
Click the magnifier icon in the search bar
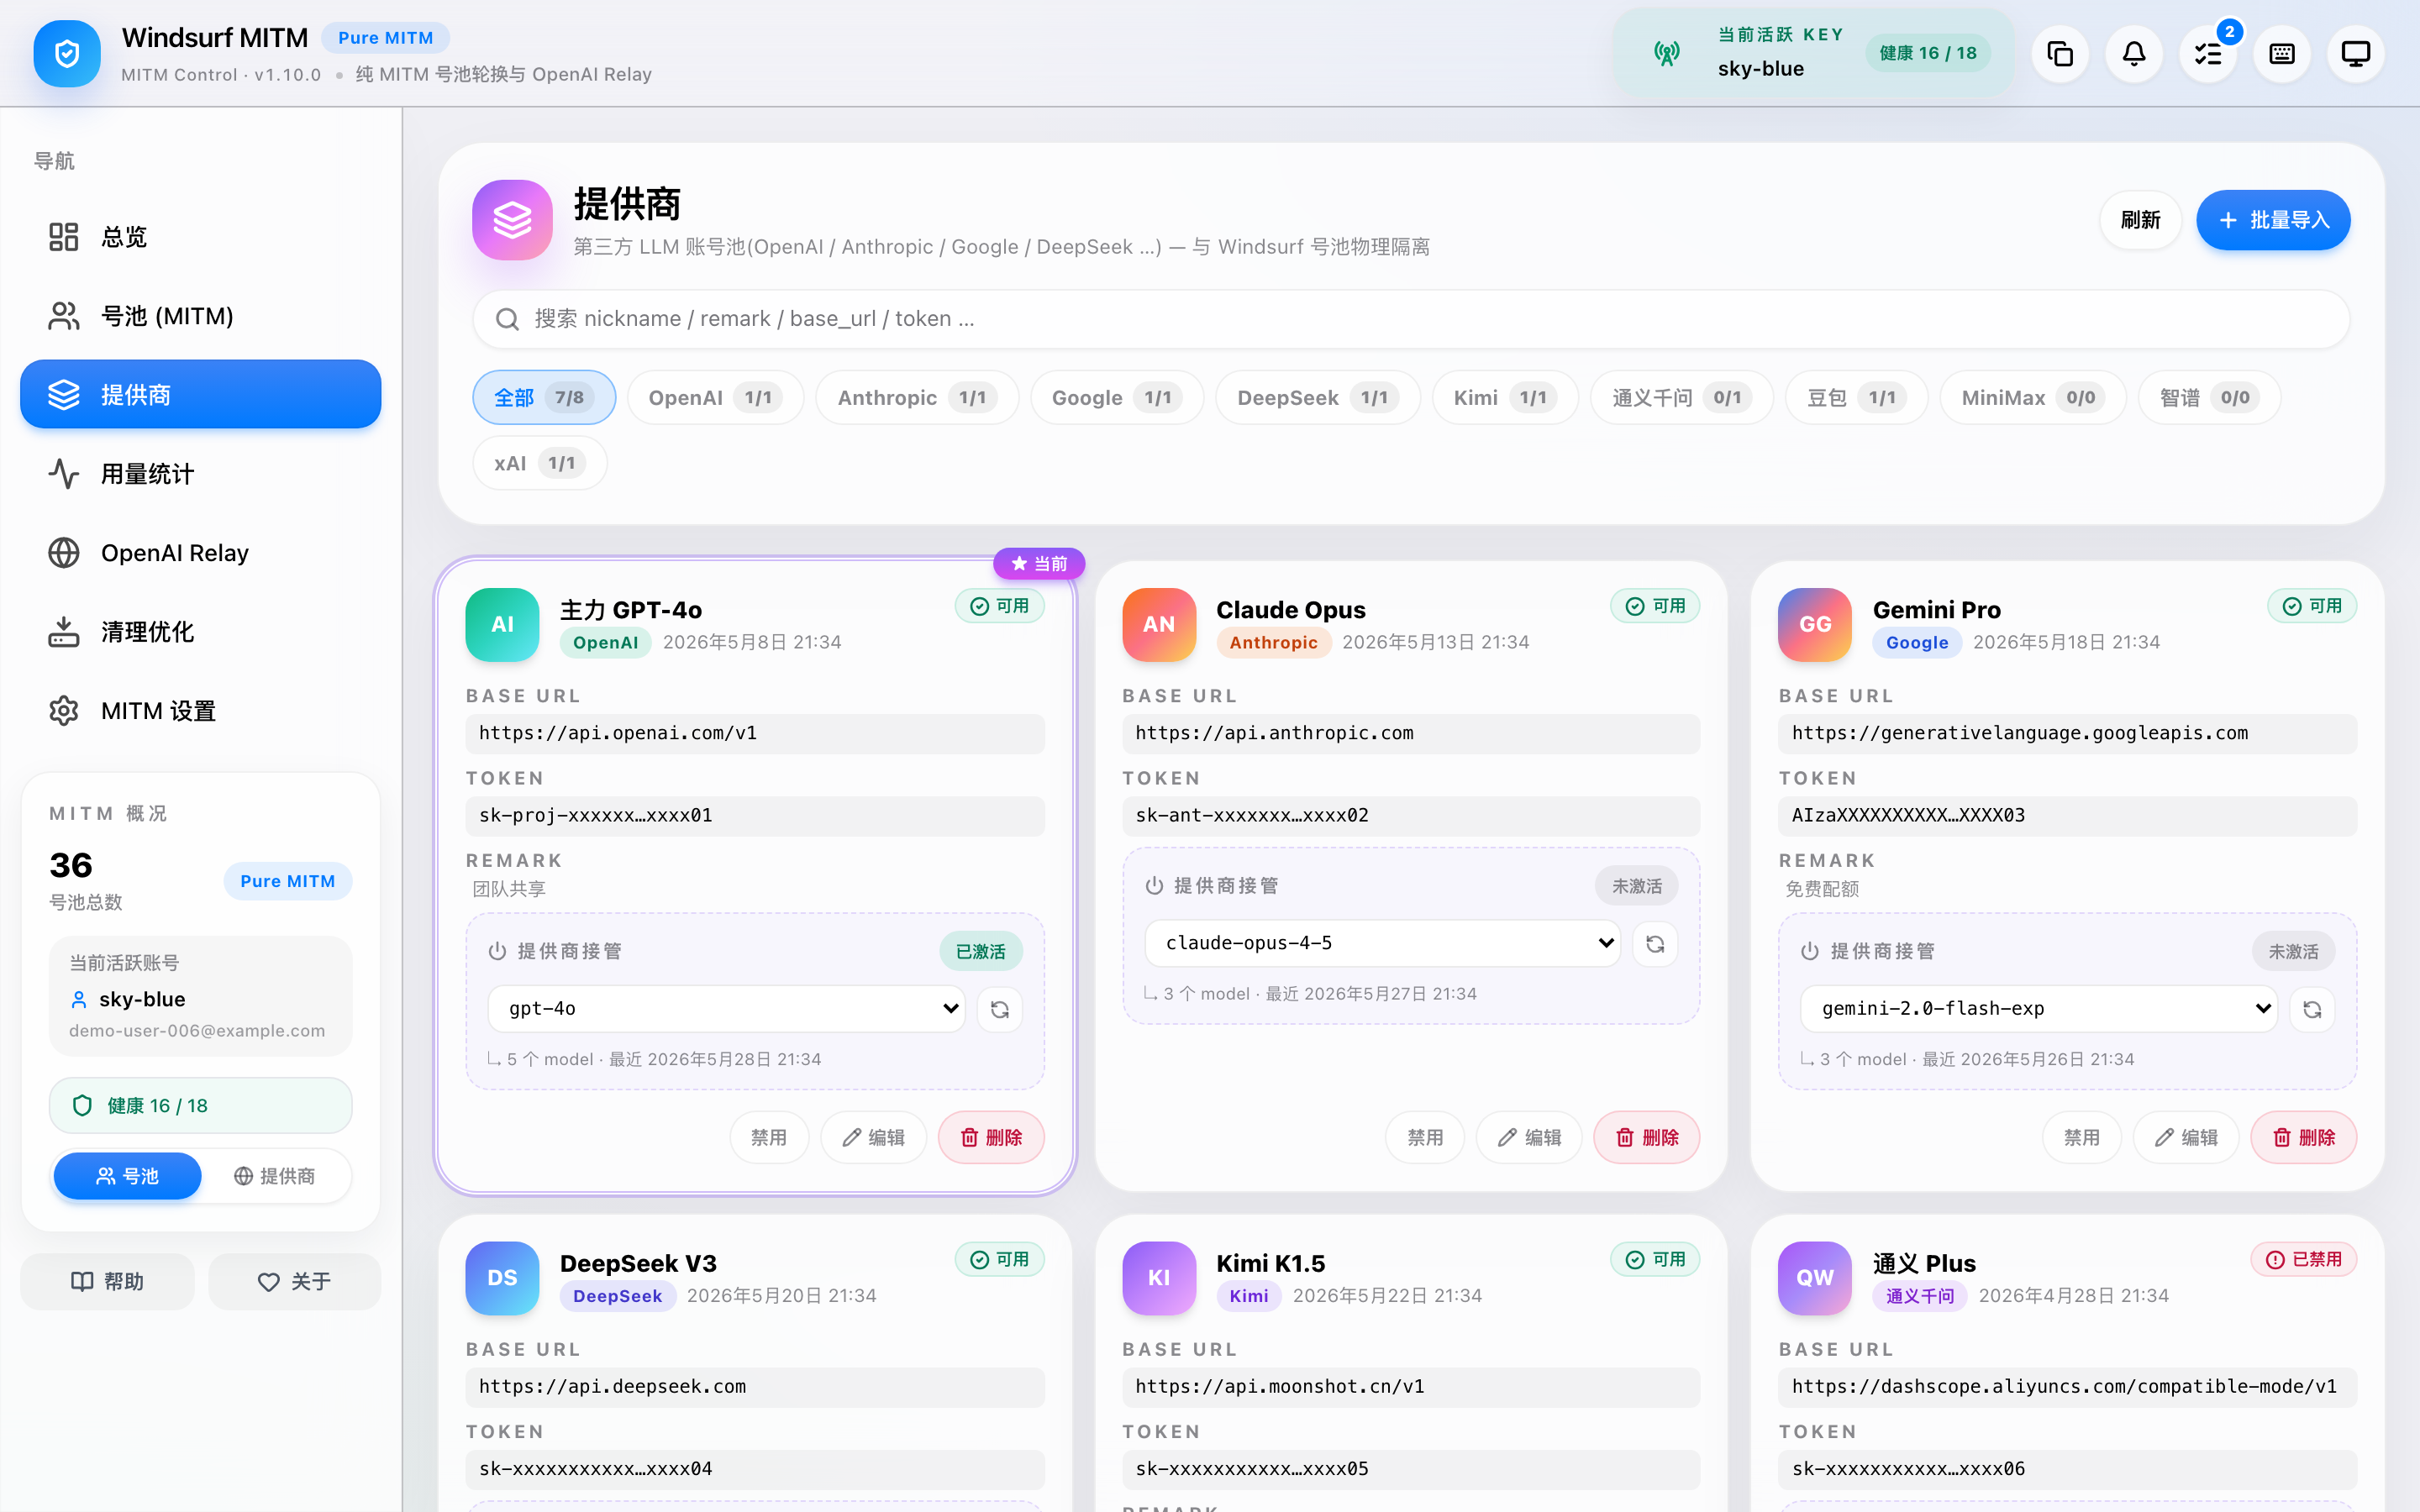pyautogui.click(x=507, y=319)
